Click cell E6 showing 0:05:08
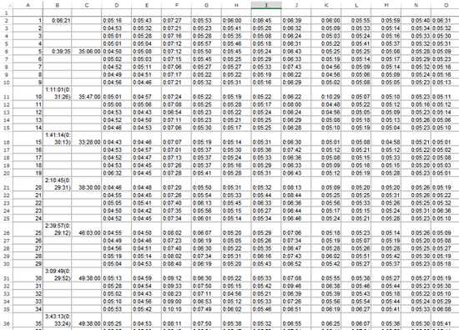The height and width of the screenshot is (330, 459). tap(146, 52)
